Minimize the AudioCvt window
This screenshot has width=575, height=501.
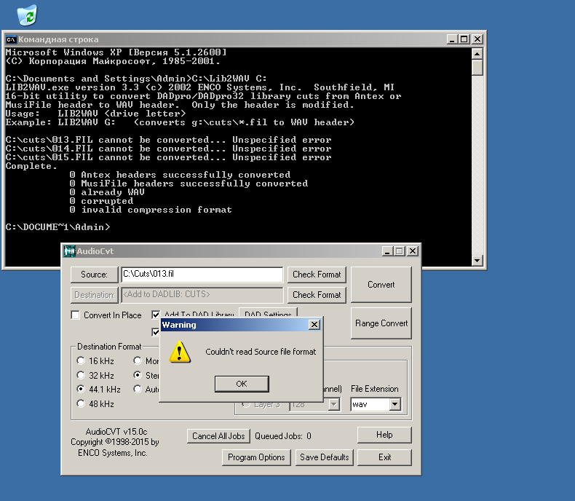point(388,251)
